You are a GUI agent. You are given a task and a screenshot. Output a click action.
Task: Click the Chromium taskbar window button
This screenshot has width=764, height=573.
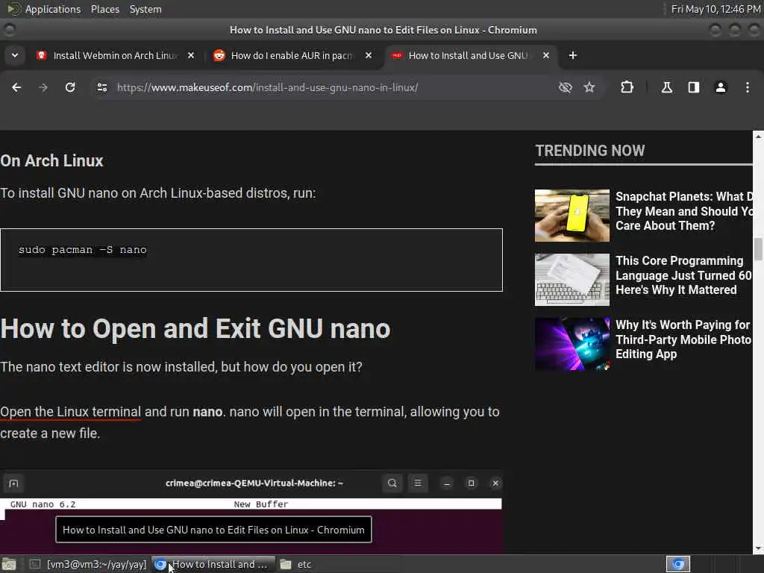[213, 564]
